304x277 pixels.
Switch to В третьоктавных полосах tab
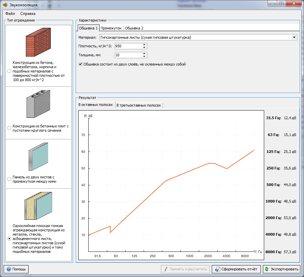click(x=138, y=105)
